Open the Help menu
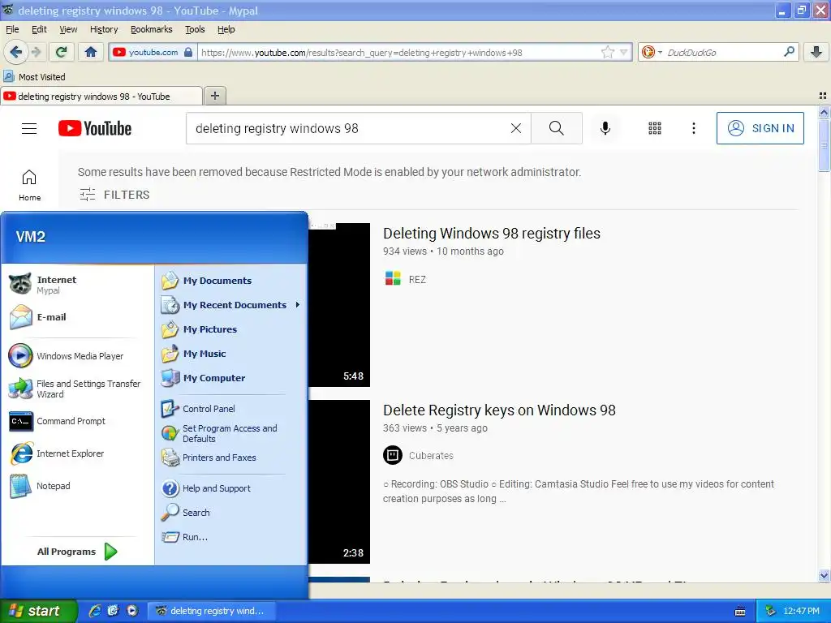 [x=226, y=29]
